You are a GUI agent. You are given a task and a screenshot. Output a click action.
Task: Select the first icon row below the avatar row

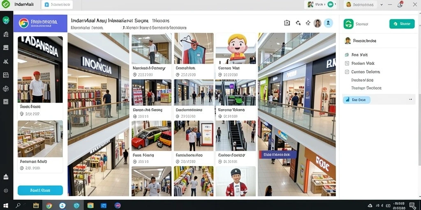(x=356, y=55)
